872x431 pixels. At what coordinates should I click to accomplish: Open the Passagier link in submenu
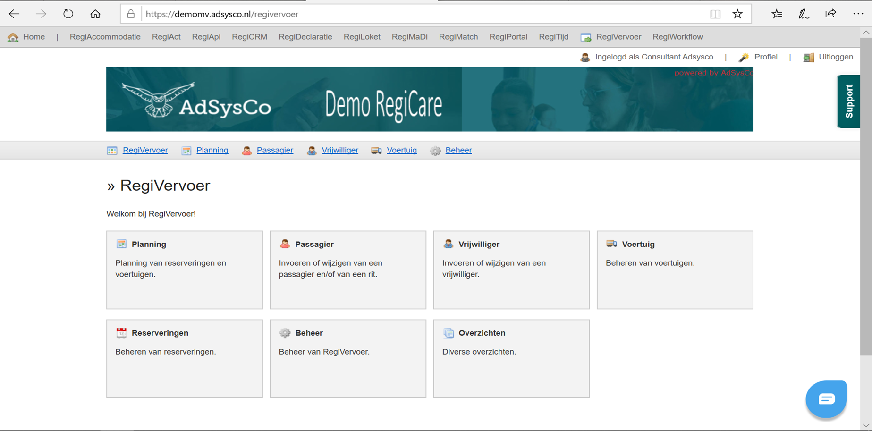pos(275,150)
